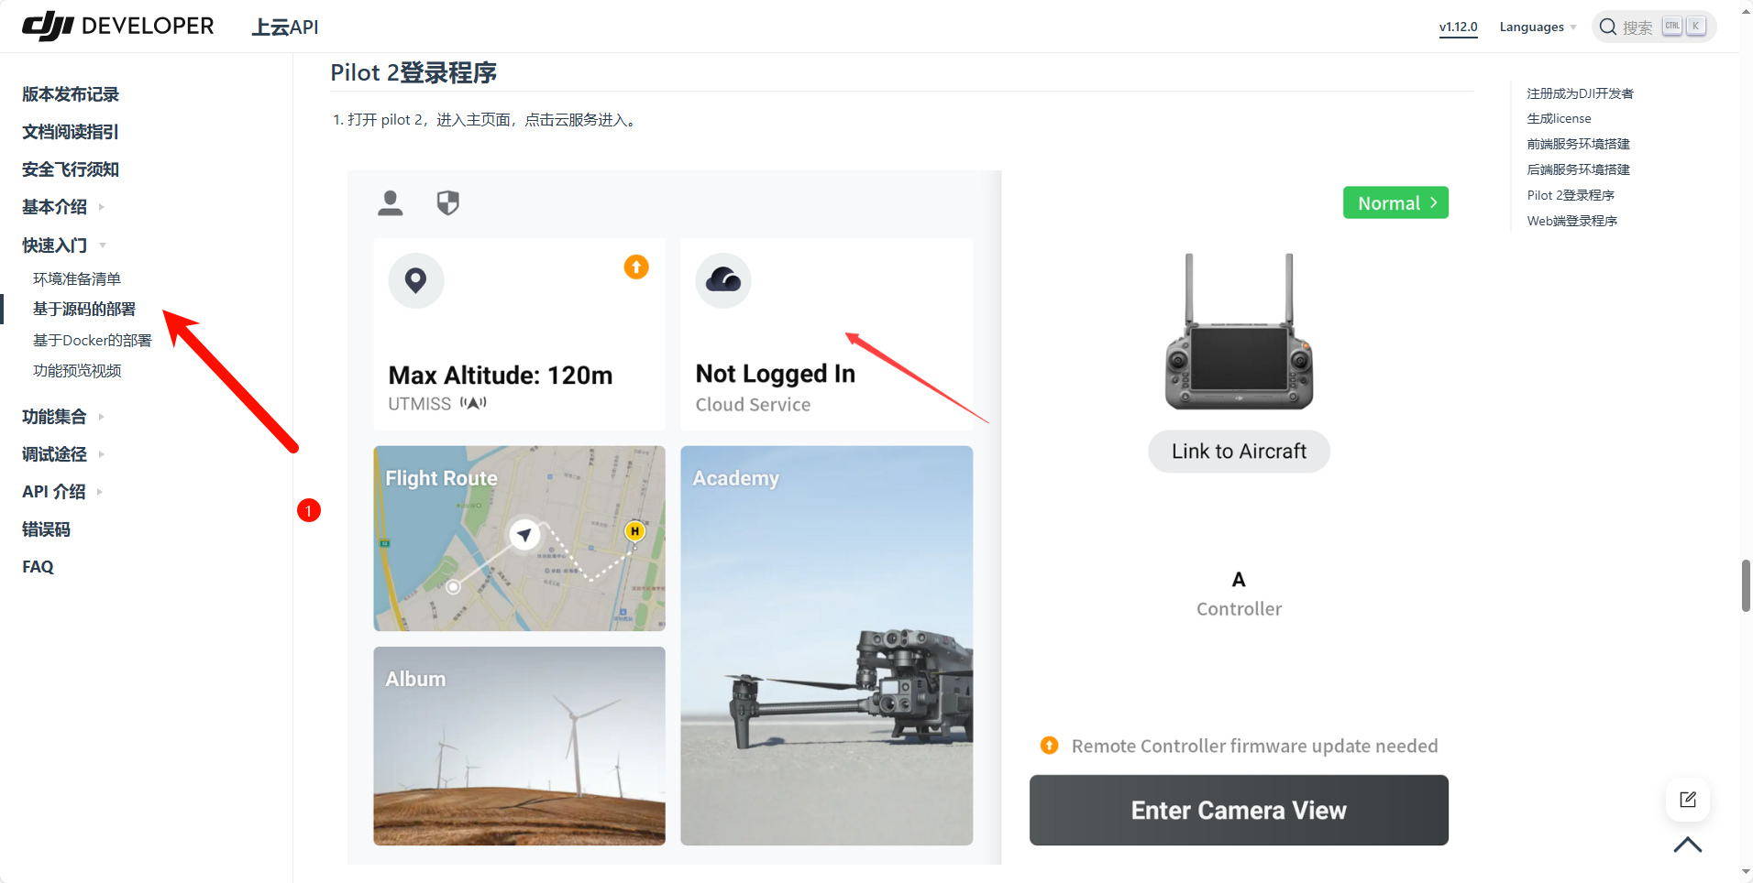Image resolution: width=1753 pixels, height=883 pixels.
Task: Click the shield icon in Pilot screenshot
Action: pos(447,202)
